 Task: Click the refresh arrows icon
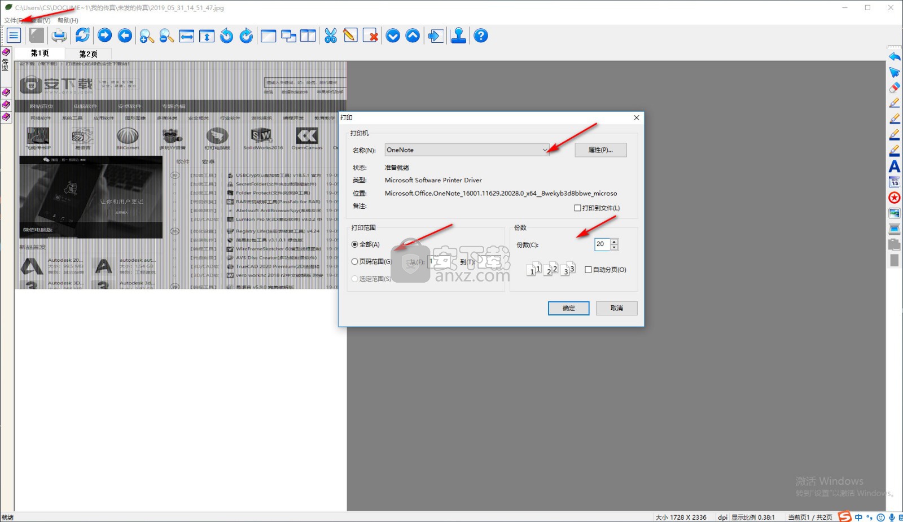(82, 36)
